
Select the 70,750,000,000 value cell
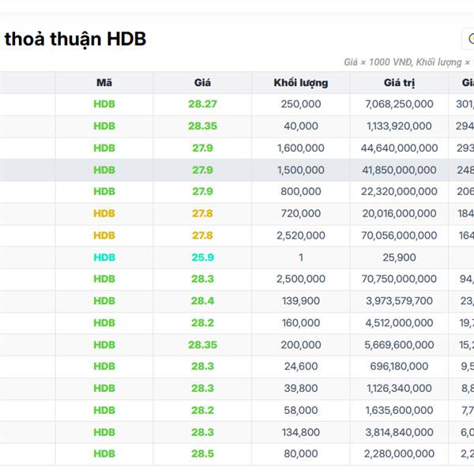coord(399,279)
